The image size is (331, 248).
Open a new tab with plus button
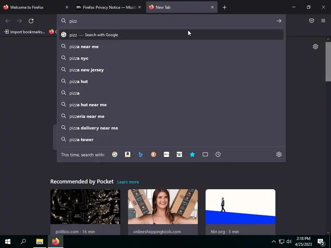pos(224,7)
